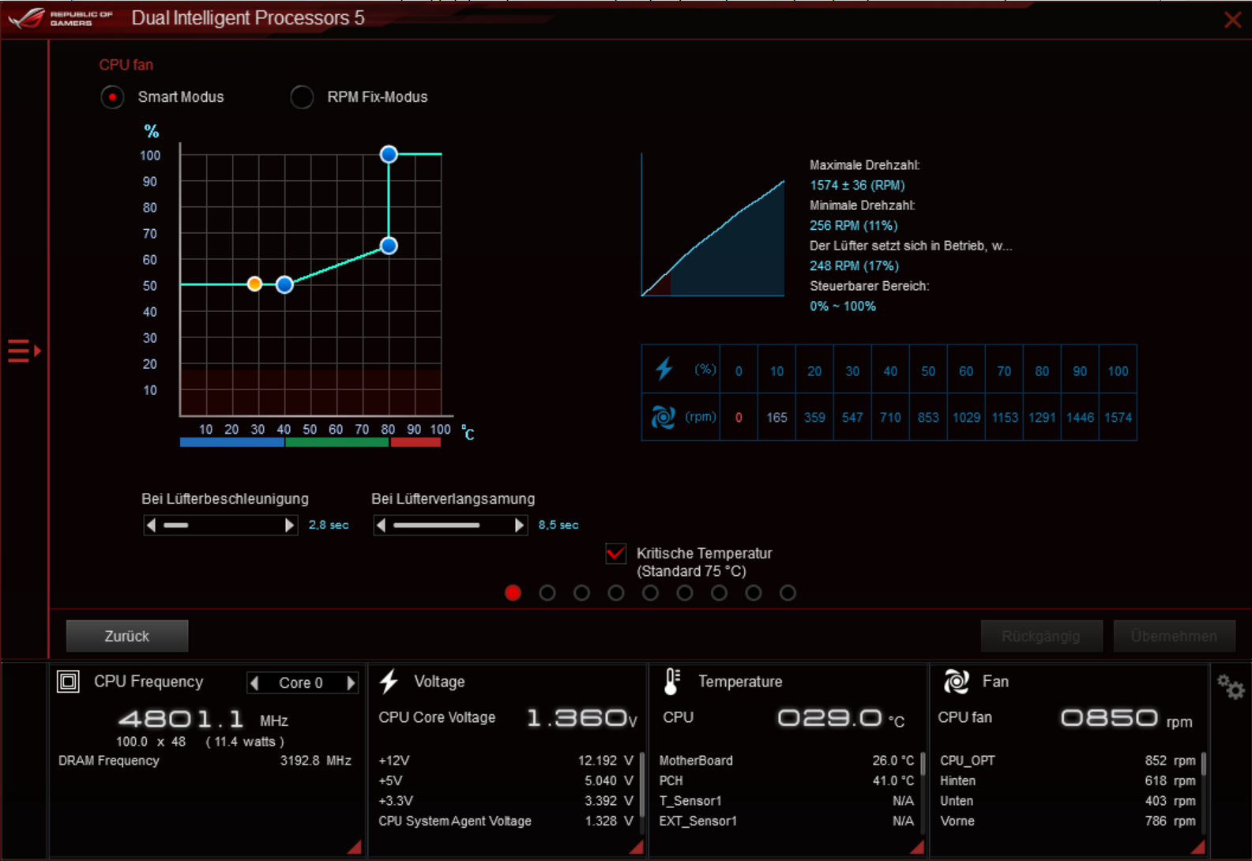This screenshot has width=1252, height=861.
Task: Decrease Lüfterverlangsamung time with left arrow
Action: (381, 525)
